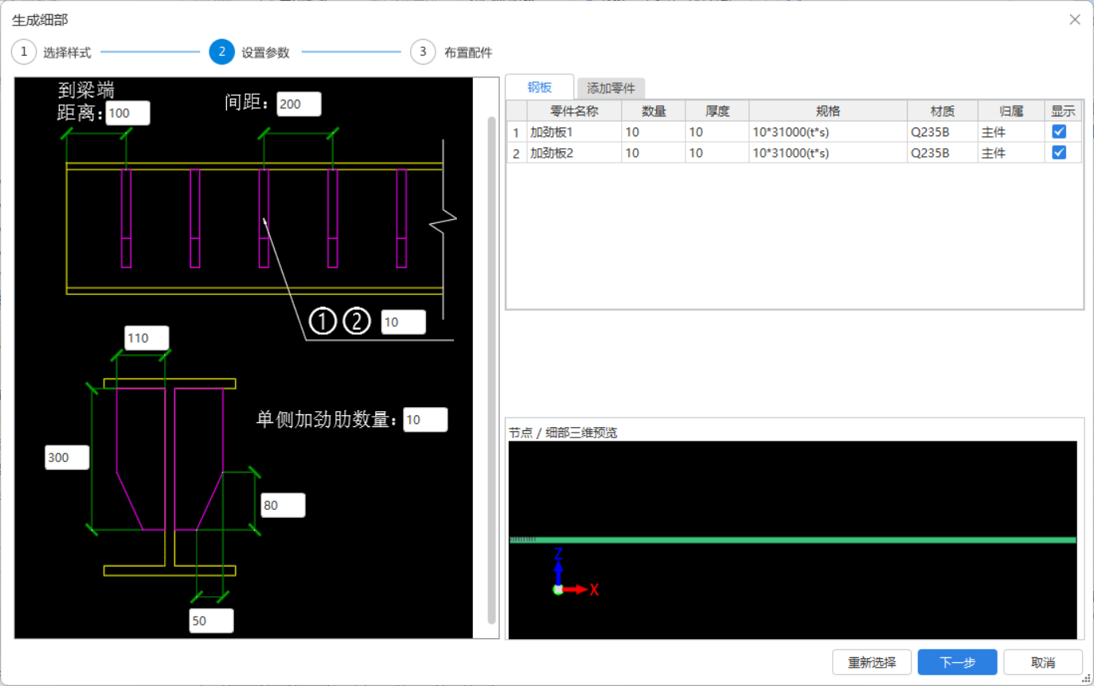Uncheck 显示 checkbox for 加劲板2
The image size is (1094, 686).
click(1058, 153)
